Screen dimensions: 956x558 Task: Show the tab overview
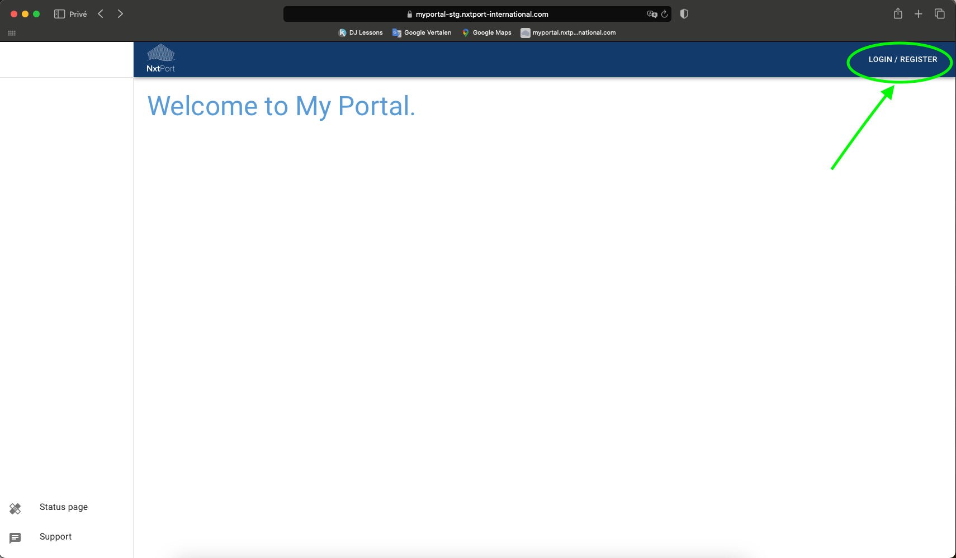[940, 14]
